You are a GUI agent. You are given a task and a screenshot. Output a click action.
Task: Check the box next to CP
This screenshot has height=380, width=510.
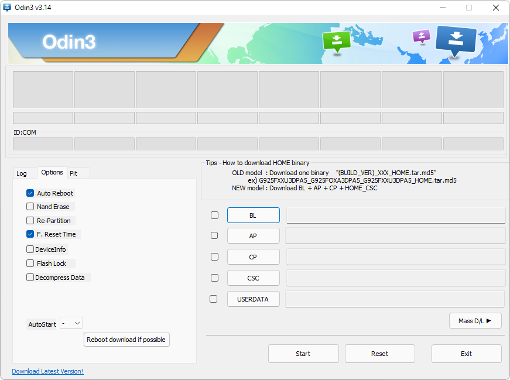pos(214,256)
